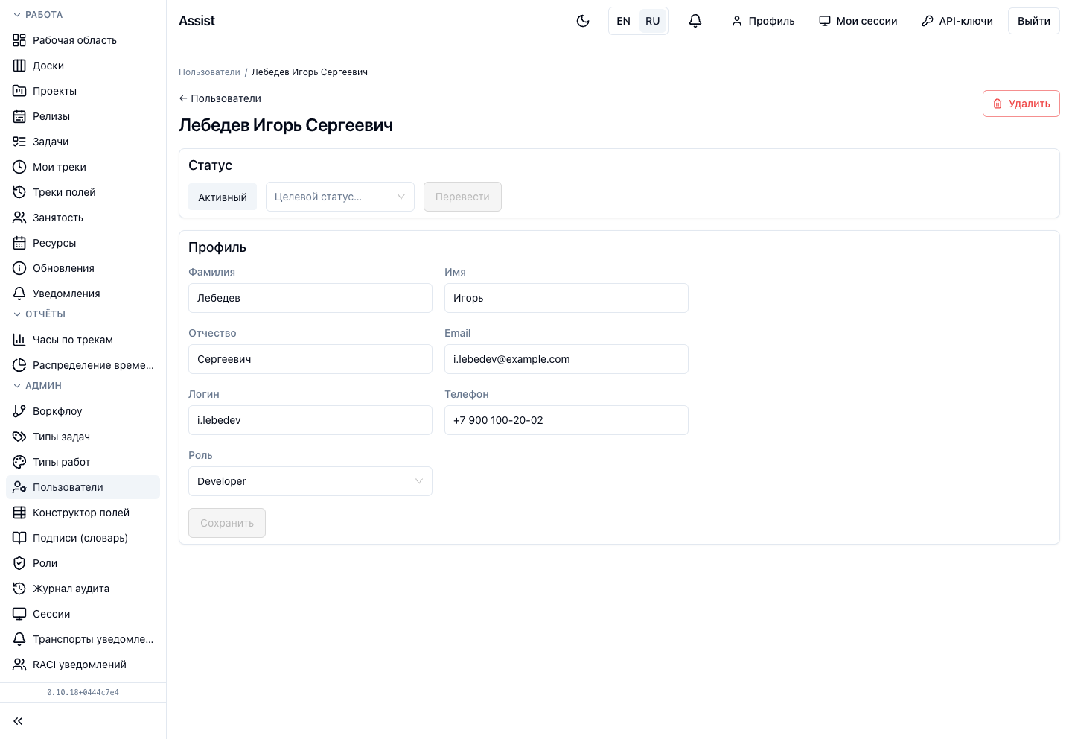Click the Boards columns icon in the sidebar

coord(19,66)
